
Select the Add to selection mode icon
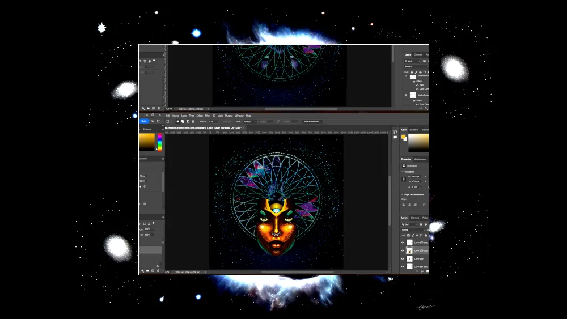(x=183, y=121)
